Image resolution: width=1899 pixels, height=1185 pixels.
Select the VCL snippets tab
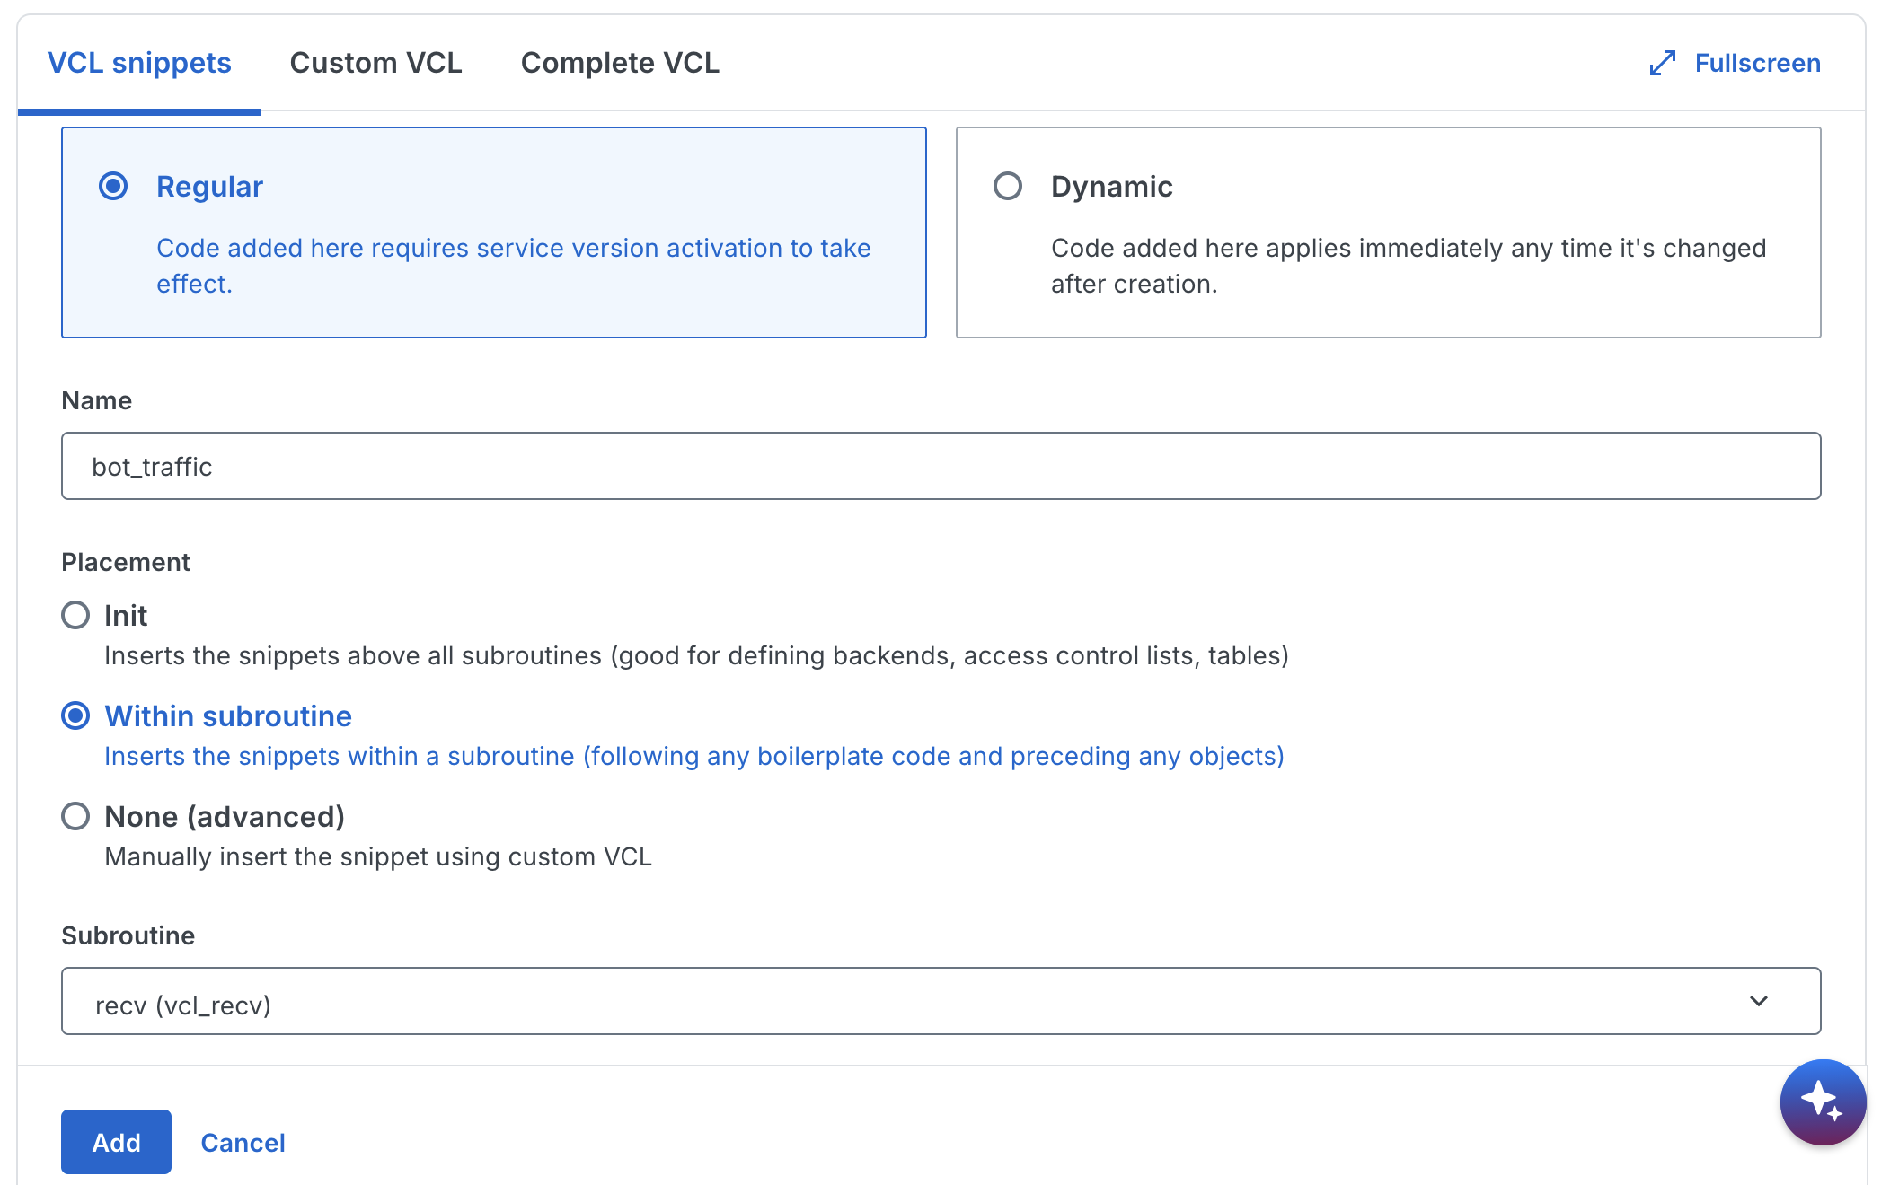click(x=139, y=63)
